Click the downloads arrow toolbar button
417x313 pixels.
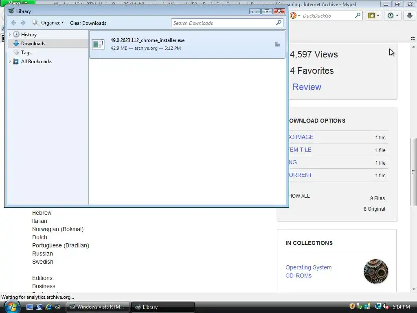click(x=410, y=15)
